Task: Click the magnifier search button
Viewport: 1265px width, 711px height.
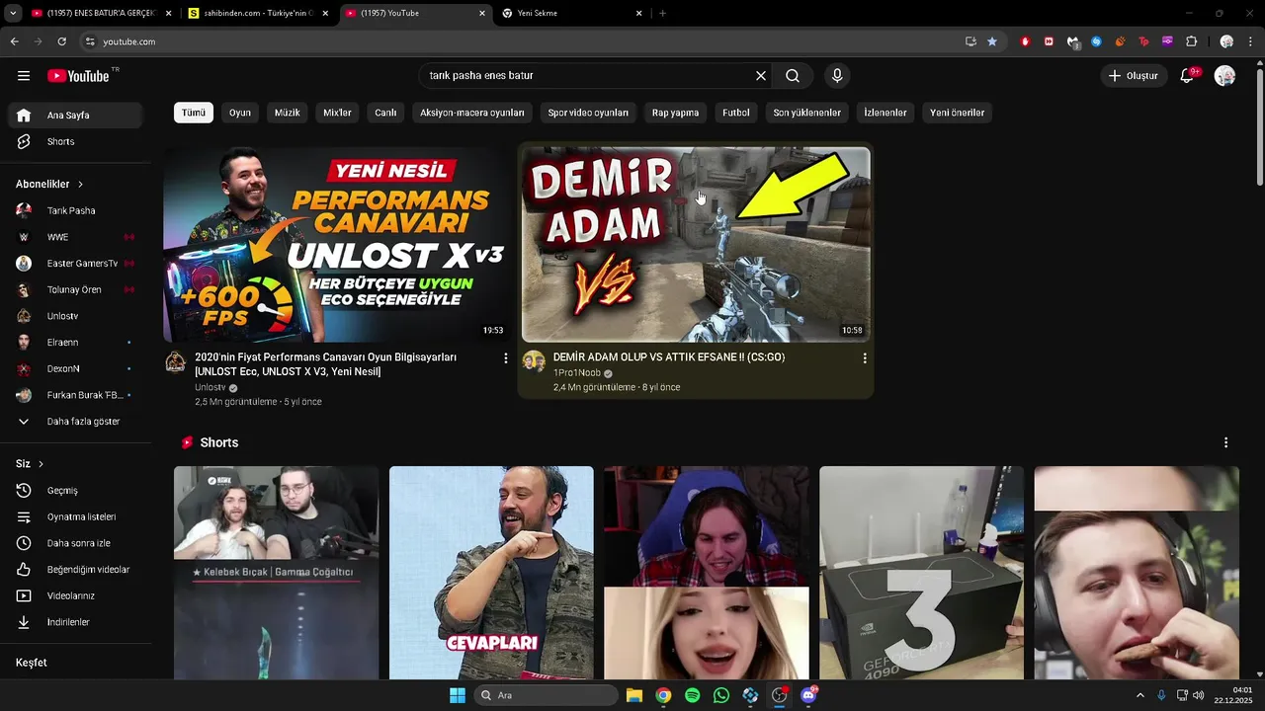Action: tap(793, 76)
